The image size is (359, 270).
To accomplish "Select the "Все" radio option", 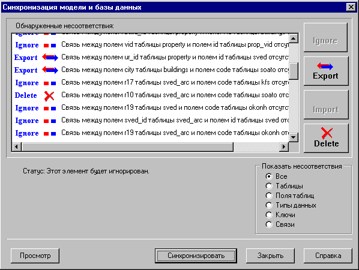I will coord(269,176).
